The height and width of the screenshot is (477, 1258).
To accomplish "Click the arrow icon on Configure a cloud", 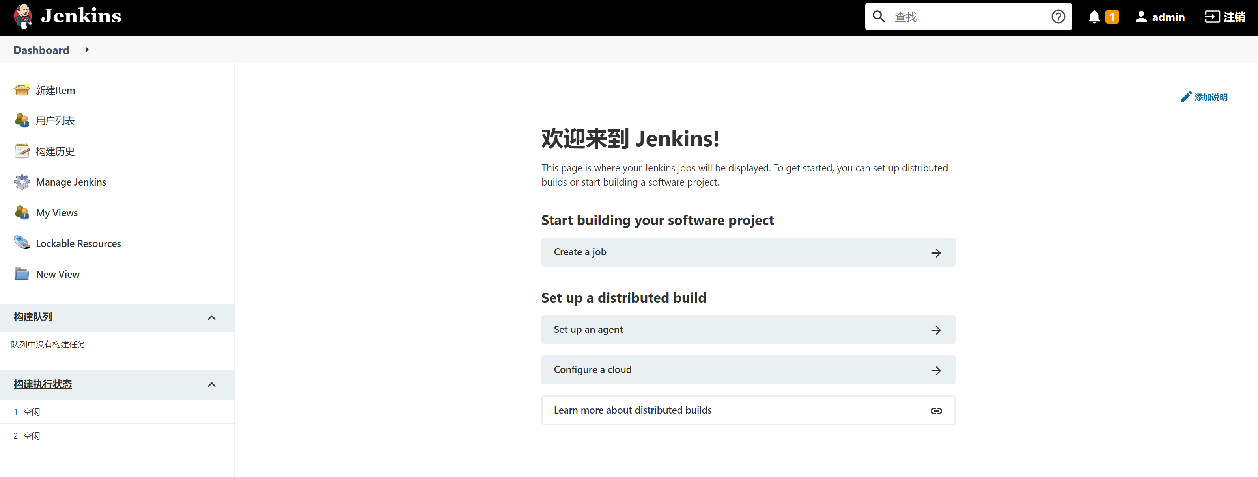I will [x=936, y=371].
